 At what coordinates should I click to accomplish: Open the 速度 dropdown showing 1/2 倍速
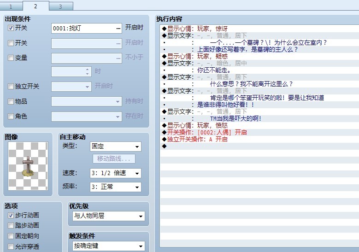(116, 173)
